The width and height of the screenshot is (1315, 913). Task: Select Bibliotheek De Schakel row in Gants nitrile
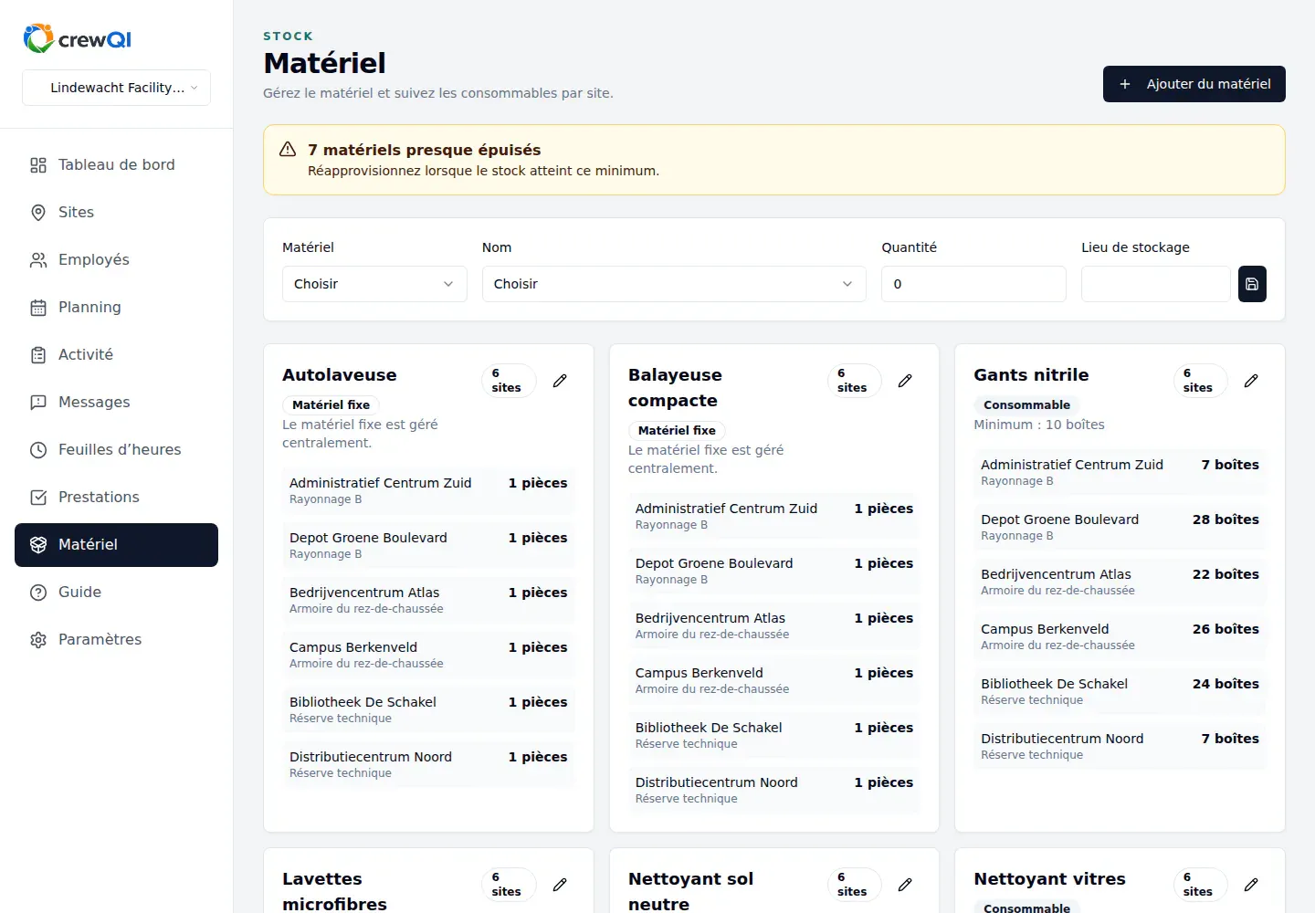tap(1120, 691)
